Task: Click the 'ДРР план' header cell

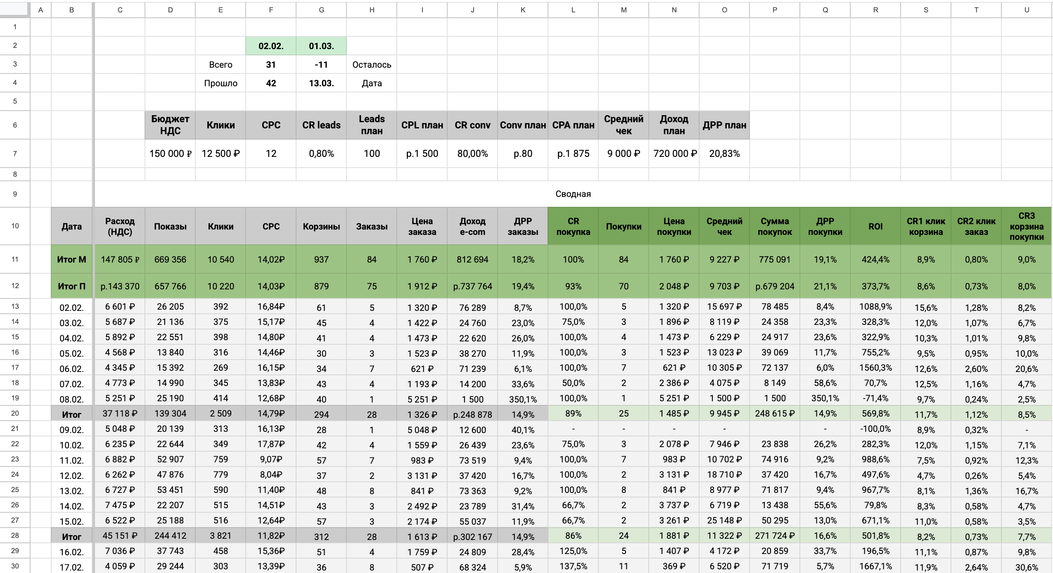Action: (x=724, y=125)
